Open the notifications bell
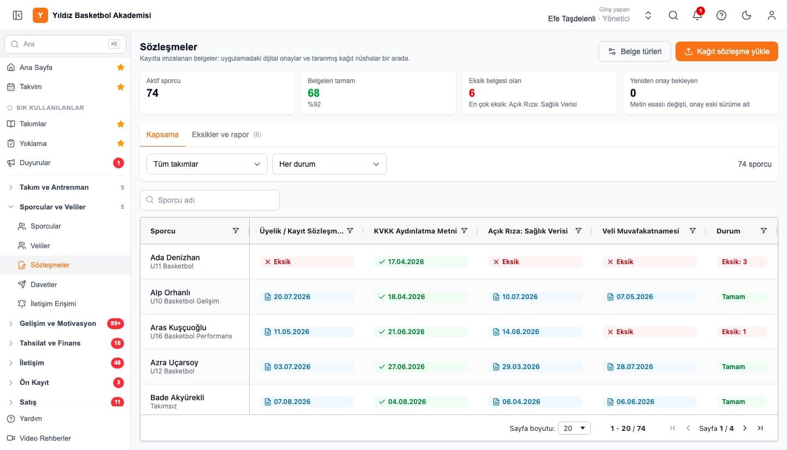 point(697,15)
